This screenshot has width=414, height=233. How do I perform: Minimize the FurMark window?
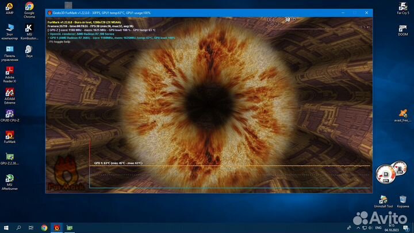tap(343, 13)
